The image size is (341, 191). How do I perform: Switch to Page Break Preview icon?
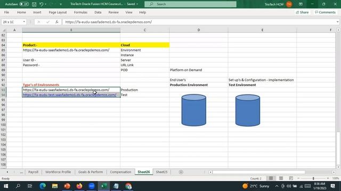coord(291,178)
